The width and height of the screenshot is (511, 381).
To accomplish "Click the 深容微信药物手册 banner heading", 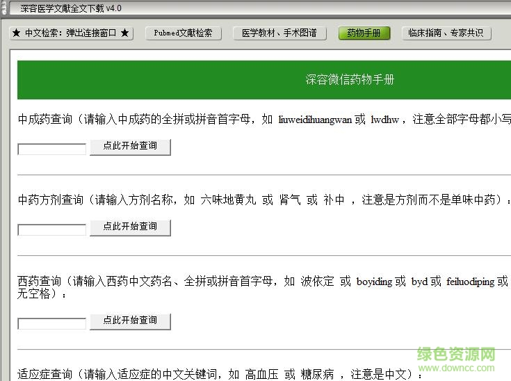I will point(350,79).
